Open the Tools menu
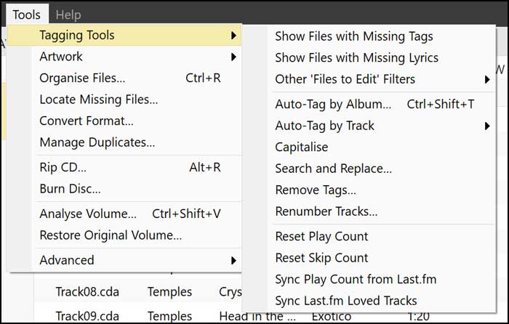The height and width of the screenshot is (324, 509). click(x=26, y=15)
